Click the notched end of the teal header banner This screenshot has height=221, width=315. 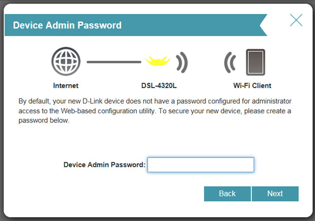[x=262, y=25]
